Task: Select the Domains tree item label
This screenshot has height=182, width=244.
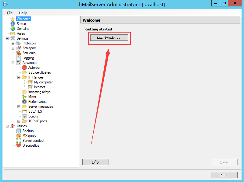Action: click(23, 29)
